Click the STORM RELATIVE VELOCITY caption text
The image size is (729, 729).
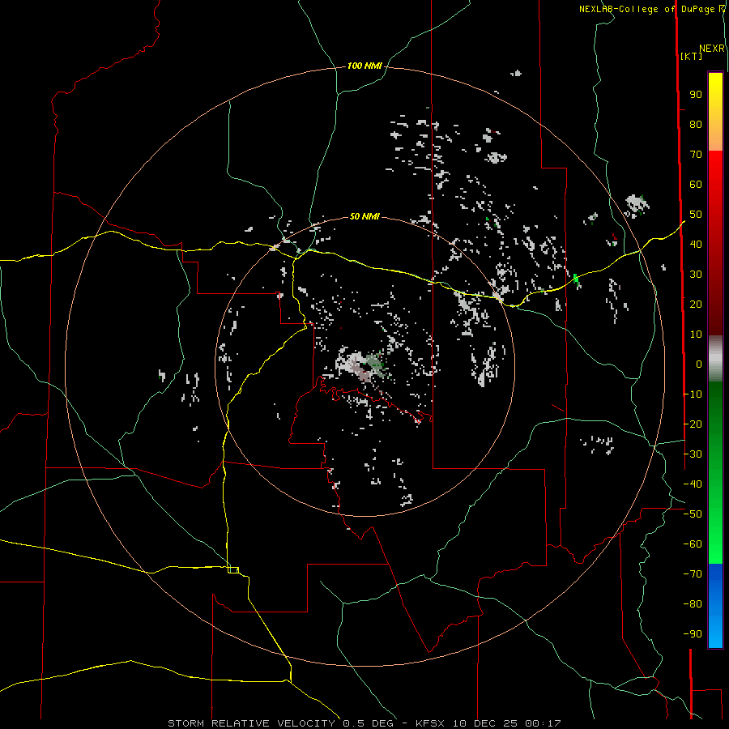point(251,723)
